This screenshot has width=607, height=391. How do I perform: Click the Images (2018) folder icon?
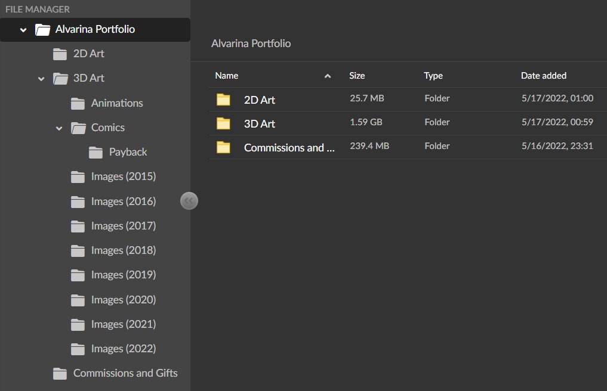coord(78,250)
